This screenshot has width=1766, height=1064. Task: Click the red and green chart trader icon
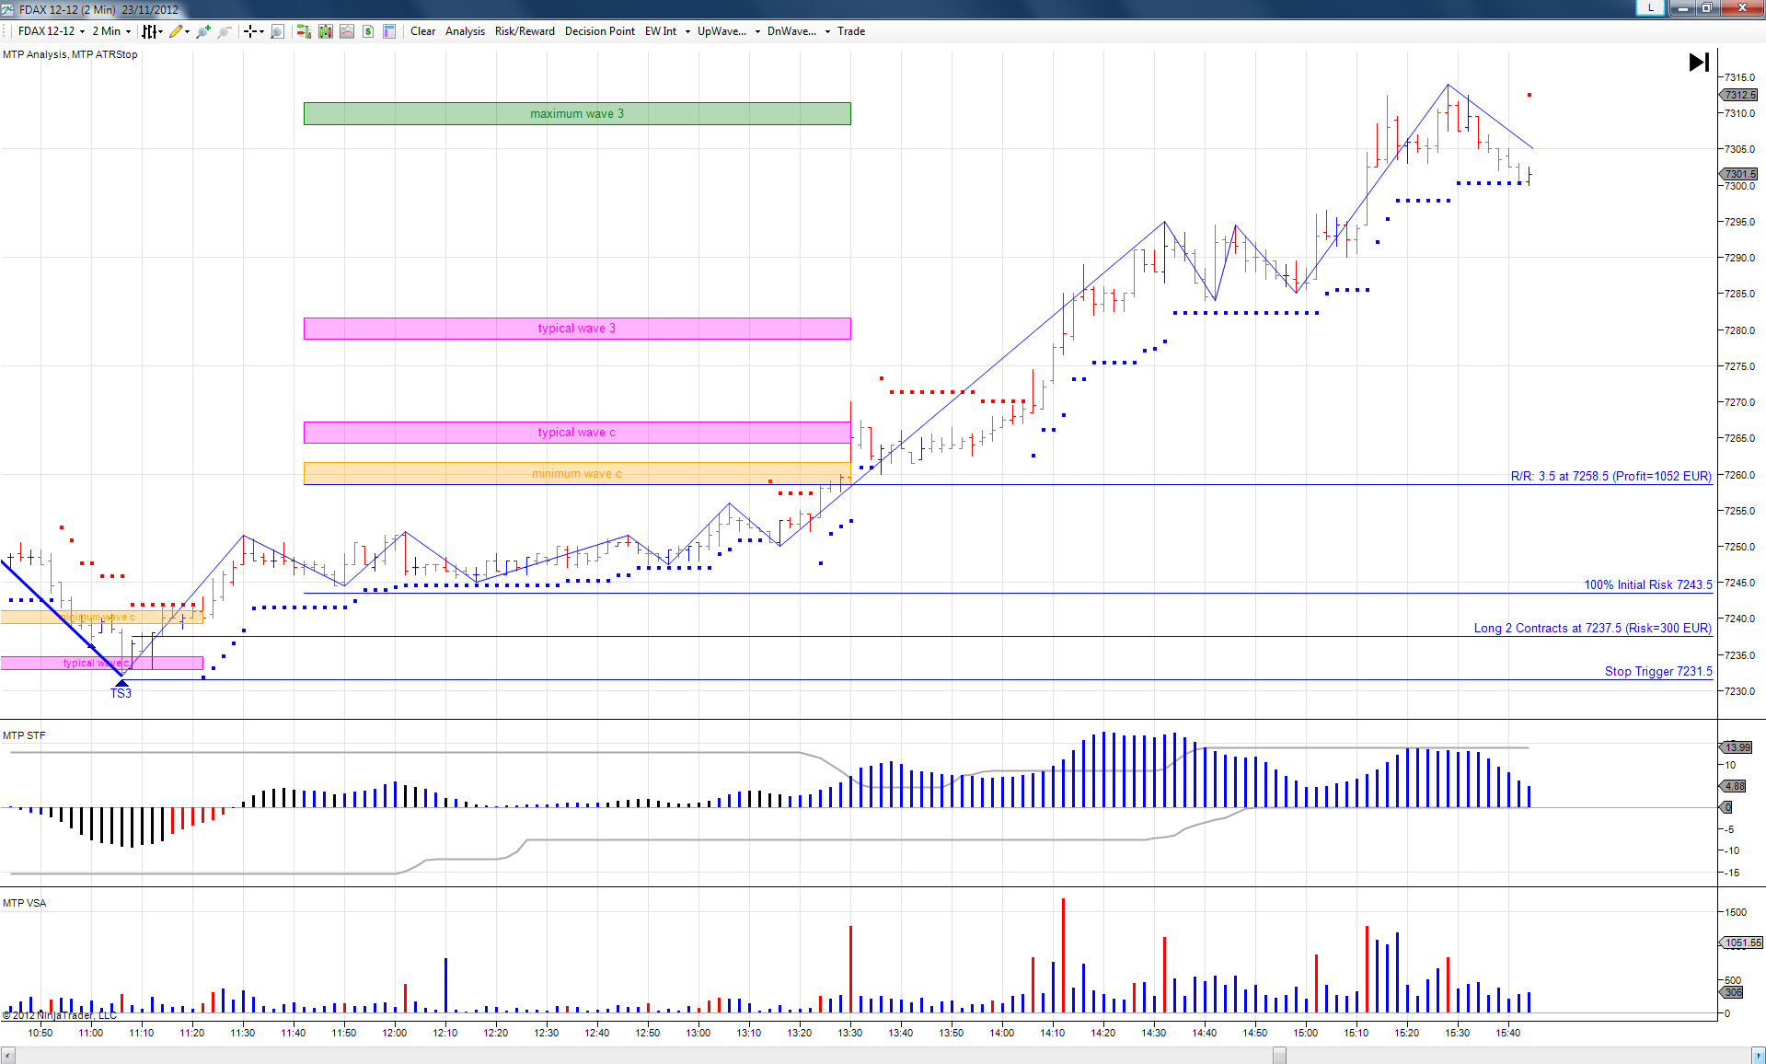304,31
